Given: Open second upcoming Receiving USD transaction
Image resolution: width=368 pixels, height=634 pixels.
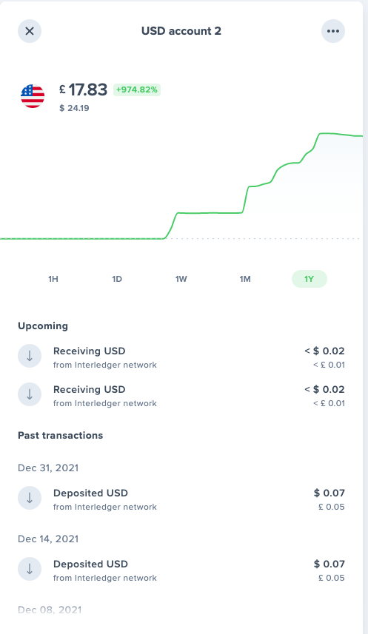Looking at the screenshot, I should coord(181,395).
